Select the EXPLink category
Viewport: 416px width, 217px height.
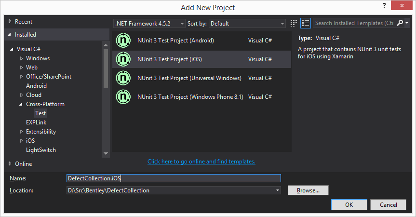[x=36, y=122]
